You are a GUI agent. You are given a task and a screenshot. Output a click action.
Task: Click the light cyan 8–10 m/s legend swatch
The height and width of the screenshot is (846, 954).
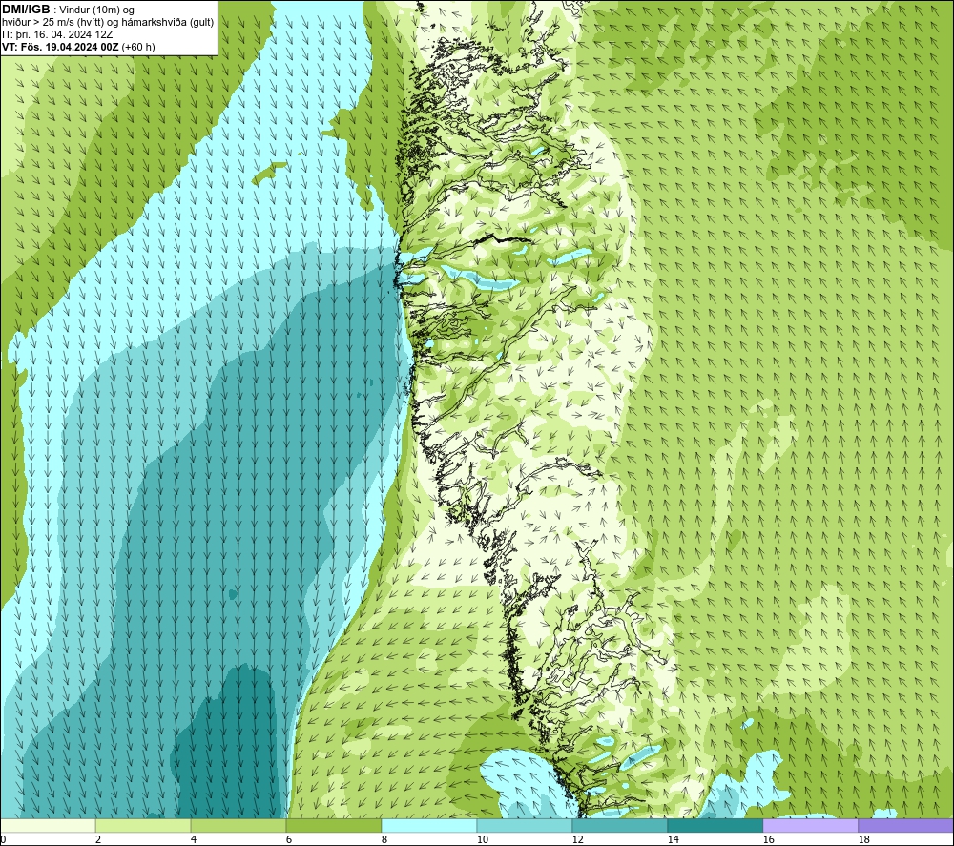coord(429,826)
